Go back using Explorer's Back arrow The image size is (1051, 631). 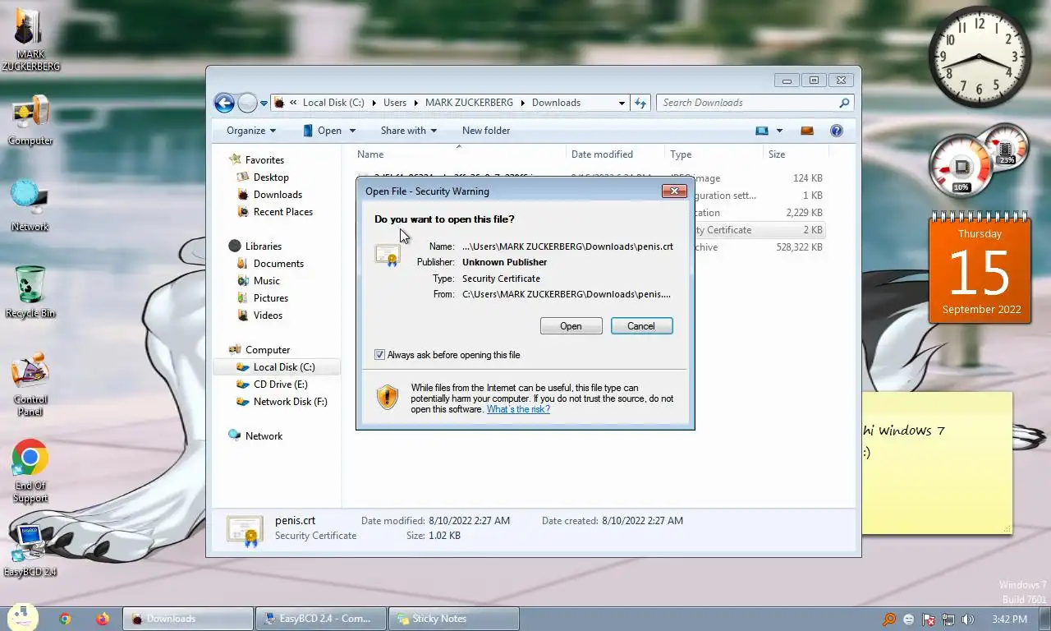click(224, 103)
